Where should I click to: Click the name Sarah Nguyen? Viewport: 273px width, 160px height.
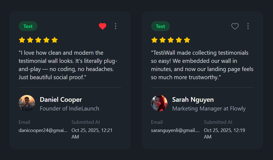[x=193, y=99]
